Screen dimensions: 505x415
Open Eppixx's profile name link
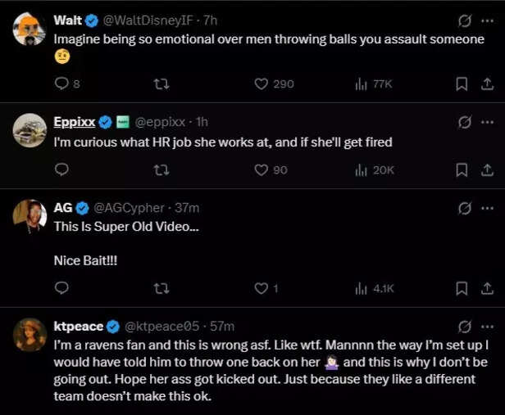74,122
